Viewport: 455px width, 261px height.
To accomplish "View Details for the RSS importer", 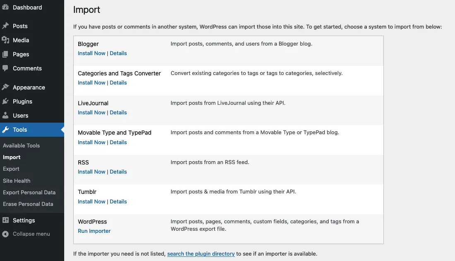I will [118, 172].
